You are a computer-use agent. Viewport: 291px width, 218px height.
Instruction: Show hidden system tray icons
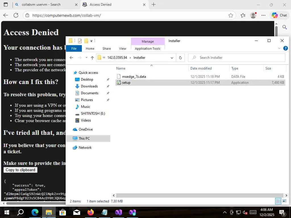225,212
